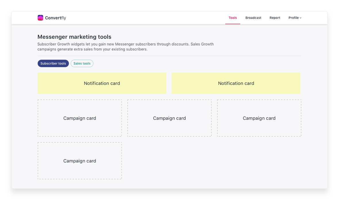Viewport: 339px width, 200px height.
Task: Select the Subscriber tools filter
Action: 53,63
